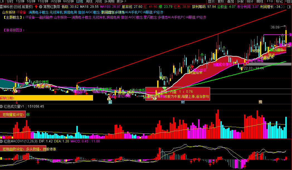Image resolution: width=292 pixels, height=170 pixels.
Task: Click the DEA: 1.20 value
Action: (x=62, y=141)
